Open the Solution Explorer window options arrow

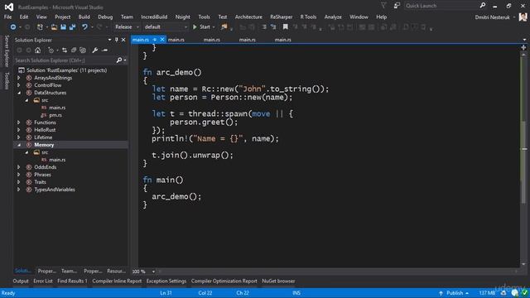coord(109,40)
